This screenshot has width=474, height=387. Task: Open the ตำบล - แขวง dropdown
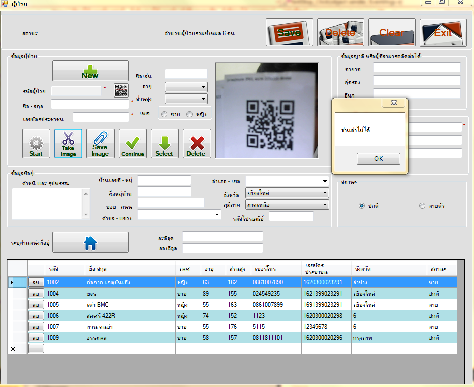coord(179,215)
